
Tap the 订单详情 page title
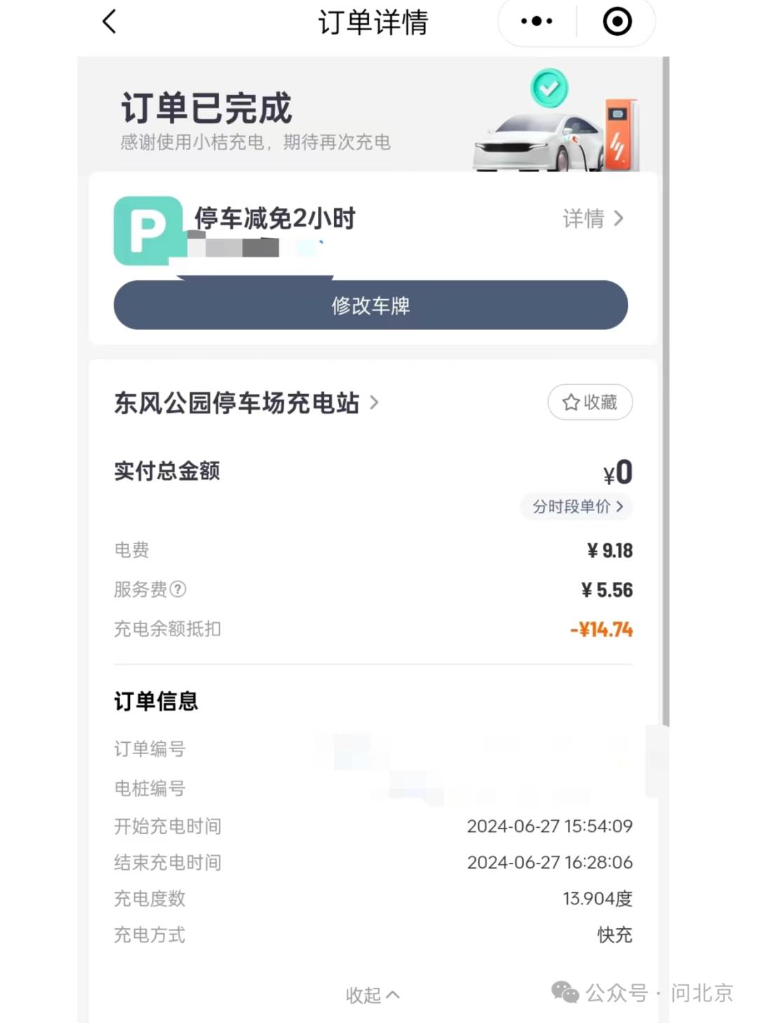coord(373,22)
